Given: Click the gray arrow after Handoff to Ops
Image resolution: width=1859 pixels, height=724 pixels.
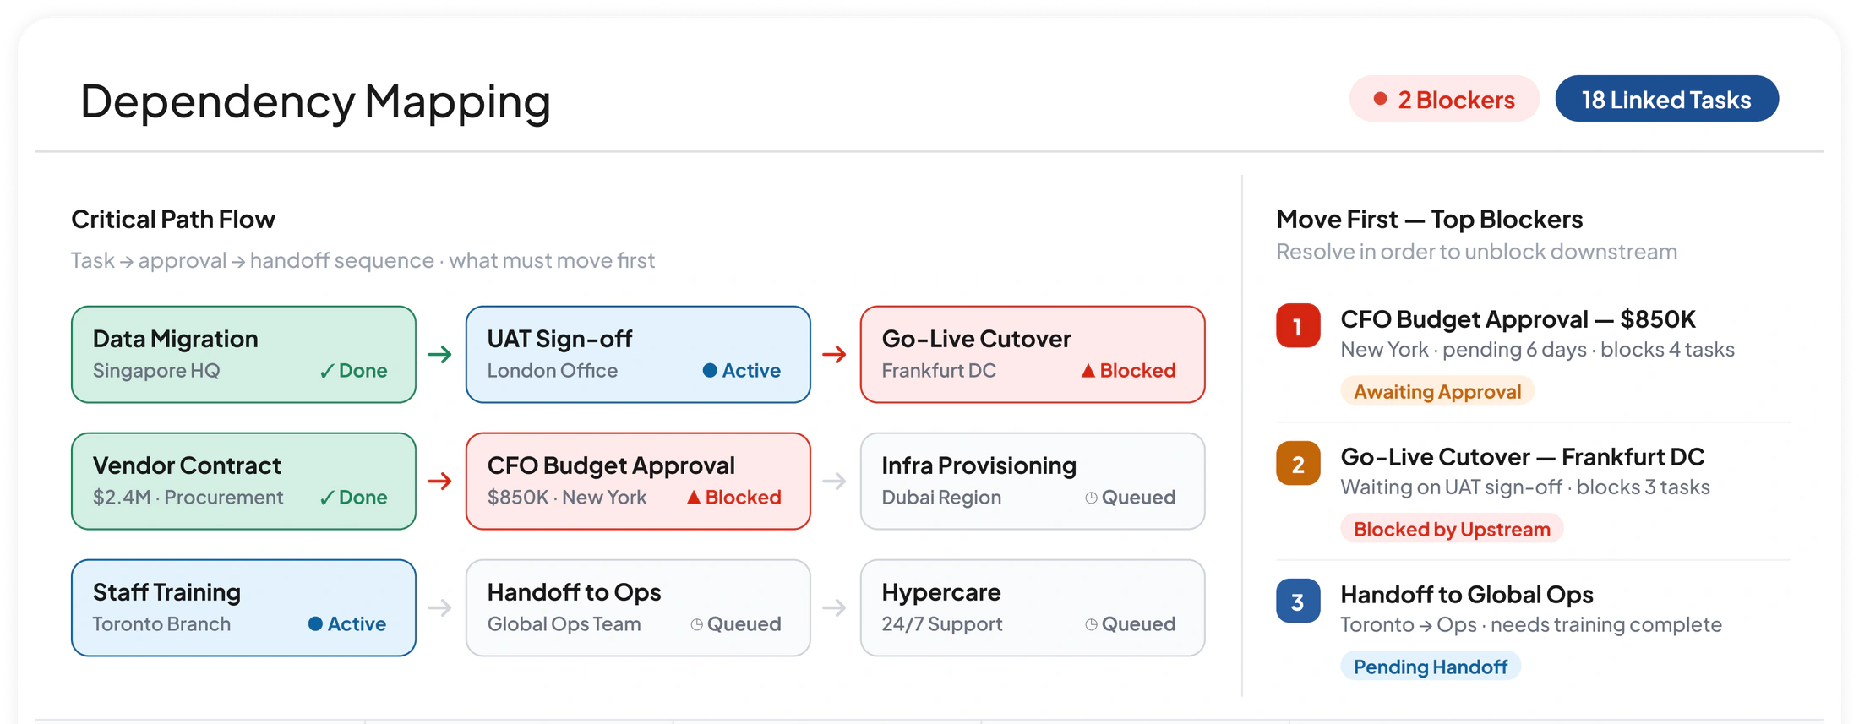Looking at the screenshot, I should [834, 608].
